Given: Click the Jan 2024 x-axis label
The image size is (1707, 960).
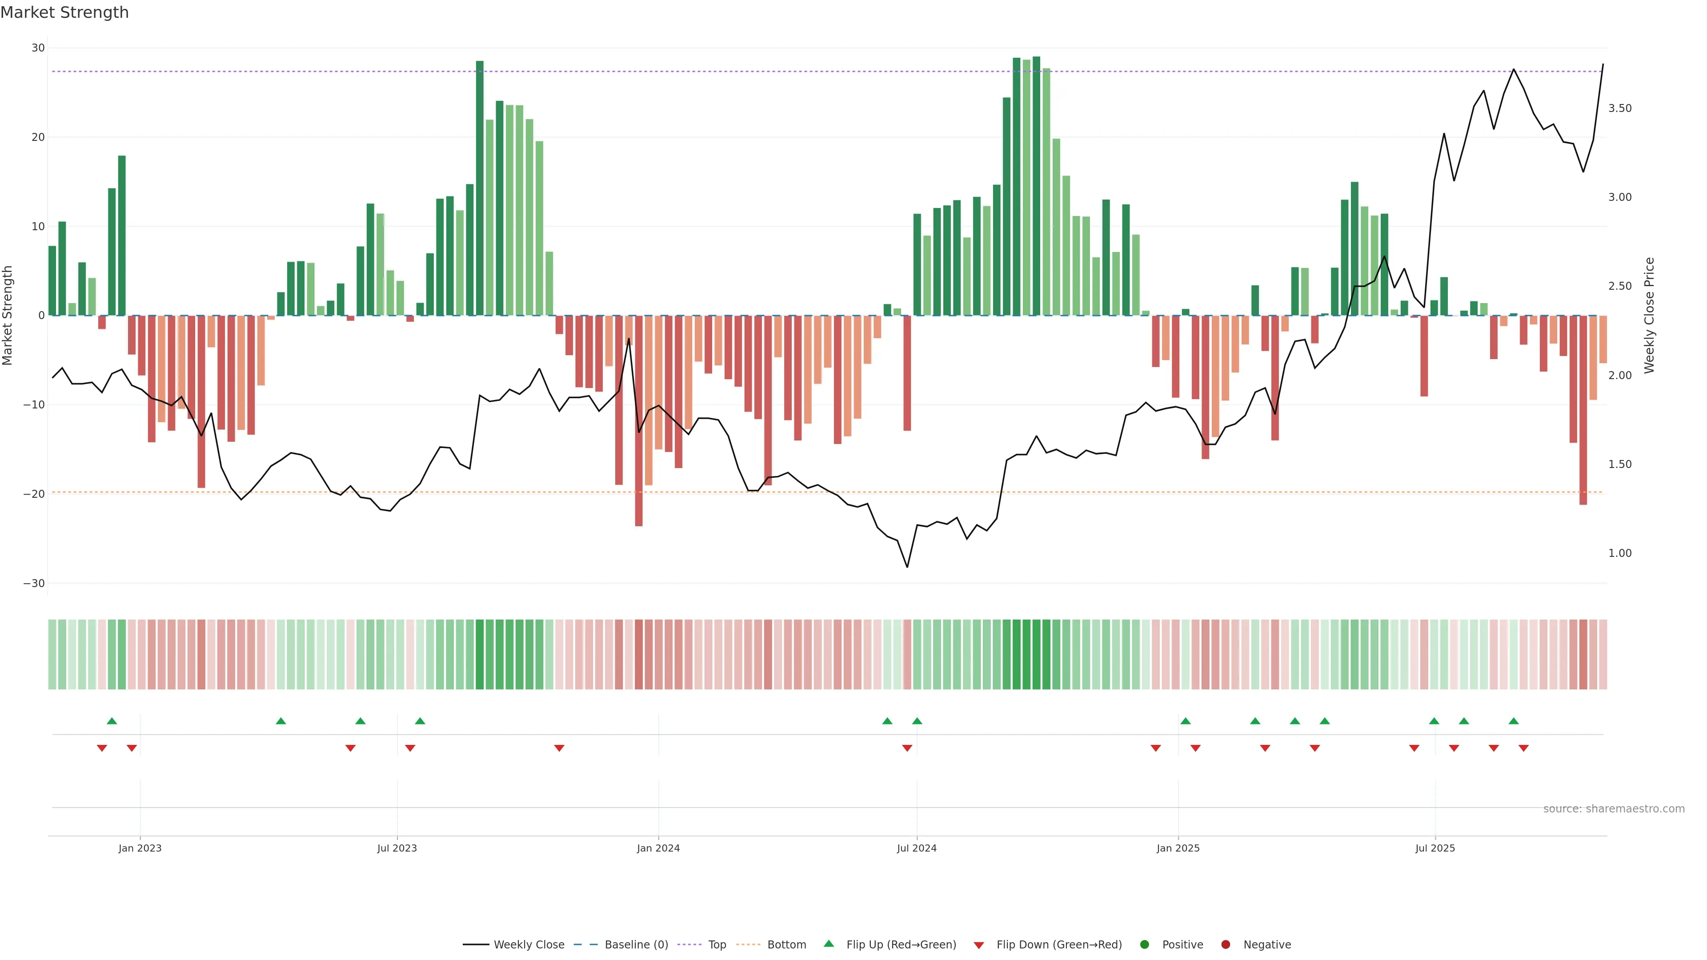Looking at the screenshot, I should 658,848.
